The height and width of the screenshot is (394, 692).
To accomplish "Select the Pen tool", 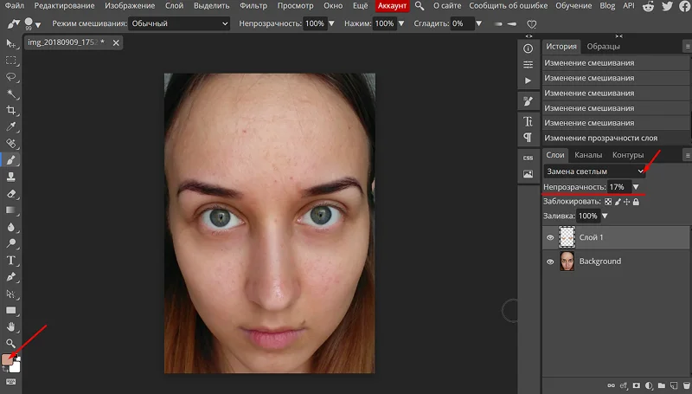I will coord(11,277).
